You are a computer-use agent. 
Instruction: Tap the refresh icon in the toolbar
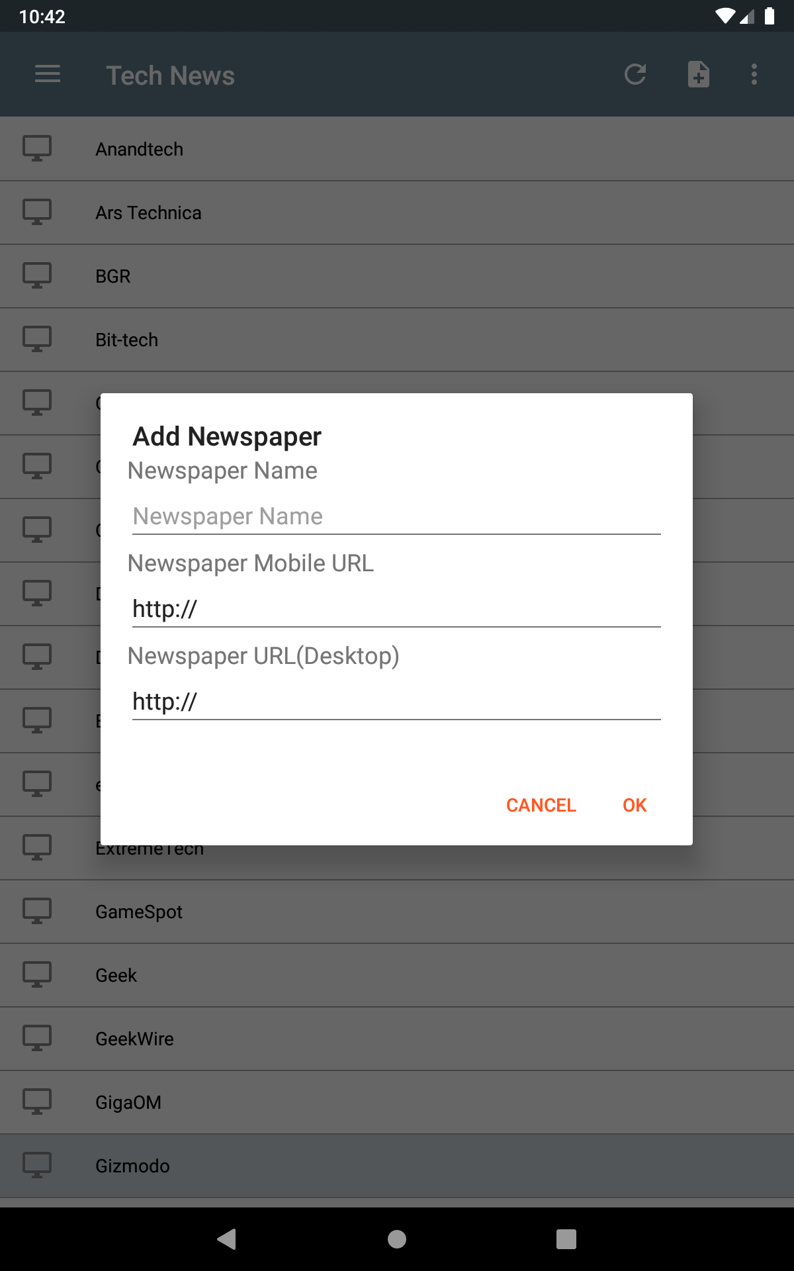[635, 74]
